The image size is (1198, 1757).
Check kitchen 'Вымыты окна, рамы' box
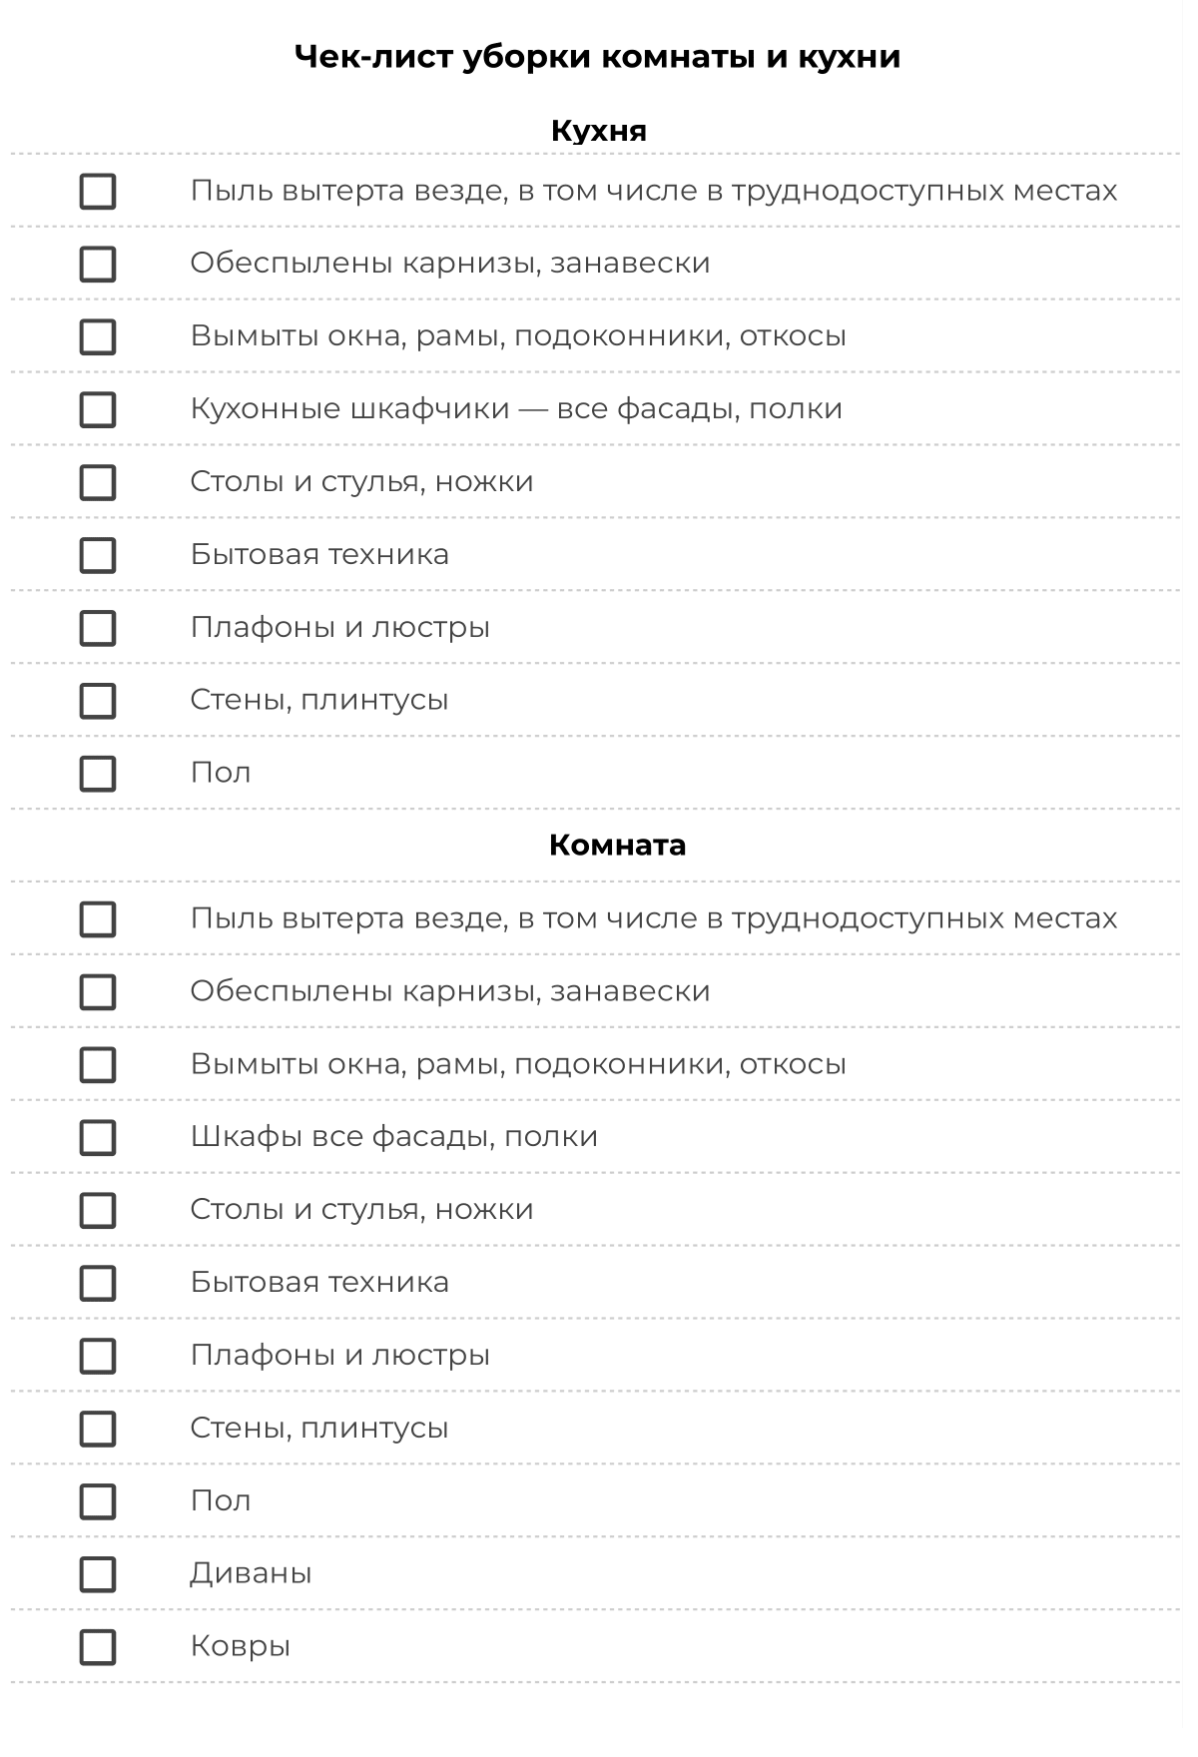[97, 336]
